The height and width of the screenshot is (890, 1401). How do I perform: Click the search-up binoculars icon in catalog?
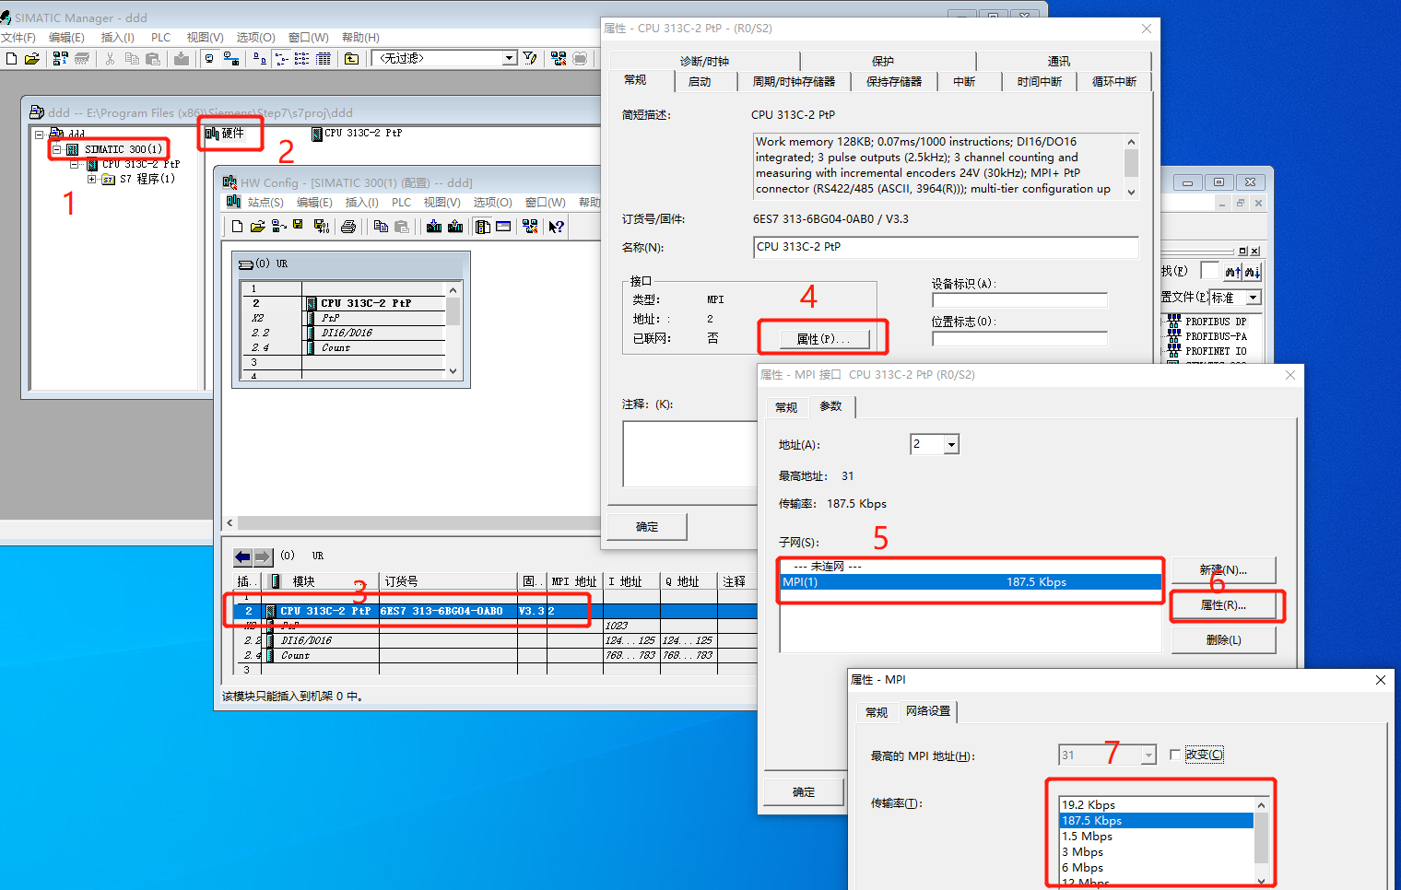tap(1233, 272)
